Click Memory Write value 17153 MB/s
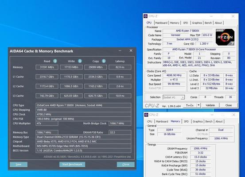The height and width of the screenshot is (177, 245). (71, 67)
